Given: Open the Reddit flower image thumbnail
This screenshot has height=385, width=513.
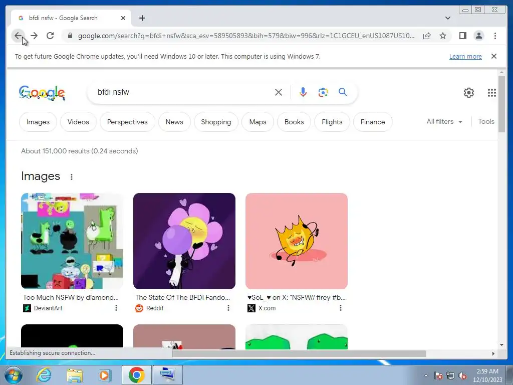Looking at the screenshot, I should point(184,241).
